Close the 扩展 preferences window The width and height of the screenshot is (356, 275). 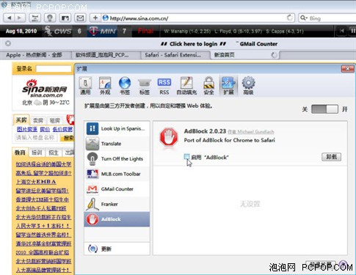(347, 69)
